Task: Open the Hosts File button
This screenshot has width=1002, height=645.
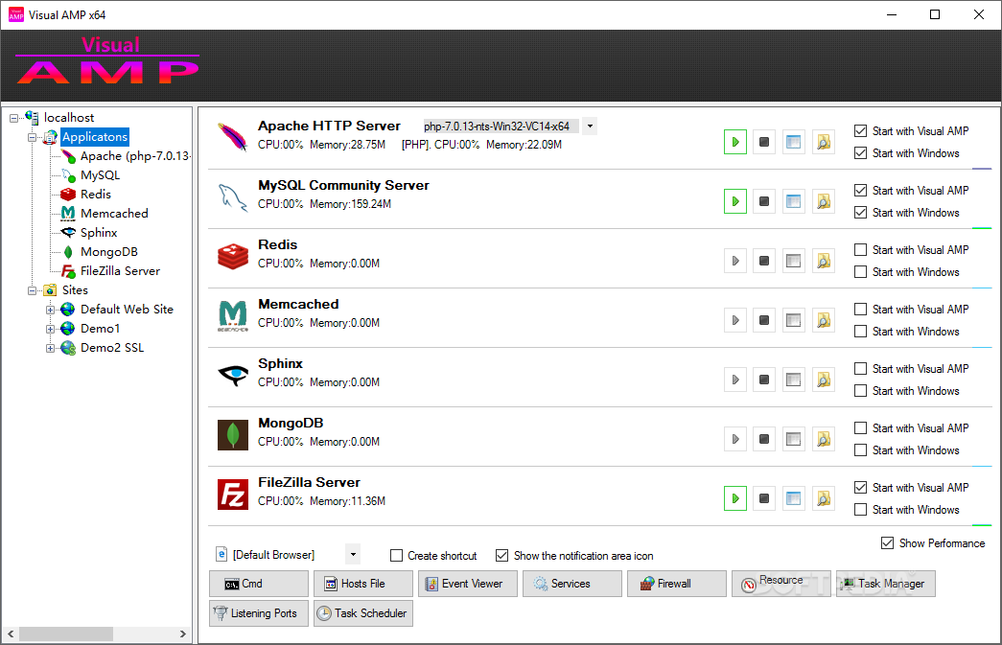Action: point(363,584)
